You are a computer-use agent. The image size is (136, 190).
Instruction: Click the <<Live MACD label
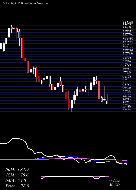[x=115, y=183]
